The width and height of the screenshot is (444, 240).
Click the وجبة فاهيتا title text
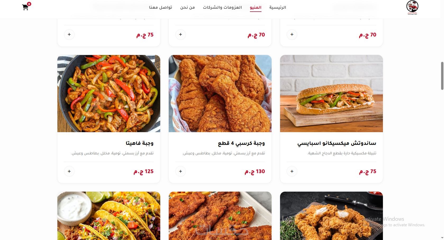click(x=140, y=143)
